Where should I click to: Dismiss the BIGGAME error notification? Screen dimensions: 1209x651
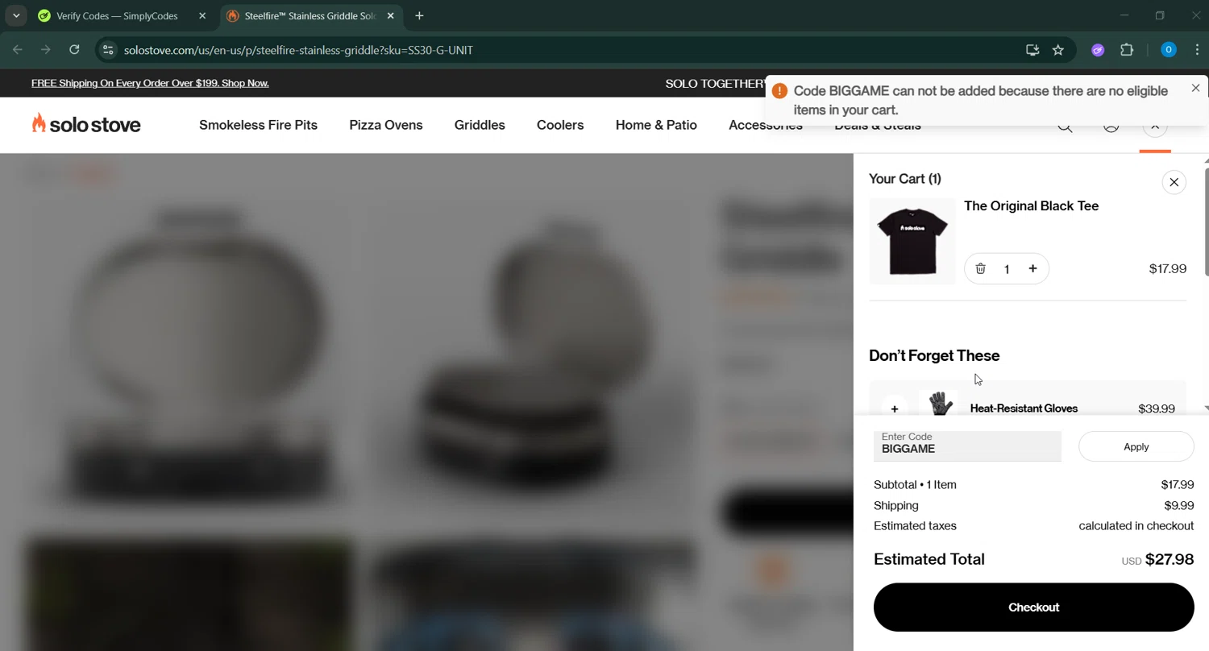[1195, 88]
